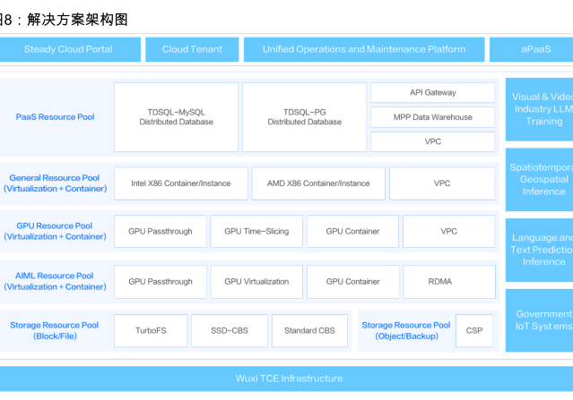The height and width of the screenshot is (400, 573).
Task: Click the Spatiotemporal Geospatial Inference panel
Action: tap(539, 178)
